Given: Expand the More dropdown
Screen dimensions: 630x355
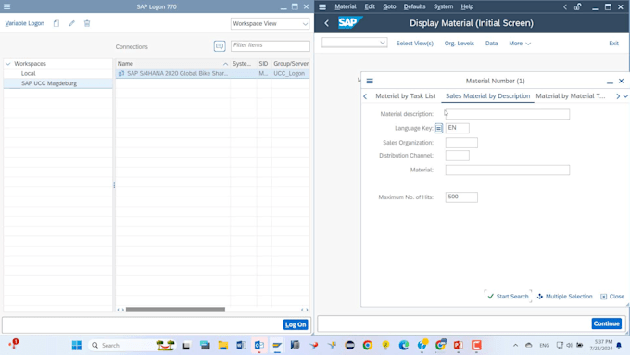Looking at the screenshot, I should (520, 44).
